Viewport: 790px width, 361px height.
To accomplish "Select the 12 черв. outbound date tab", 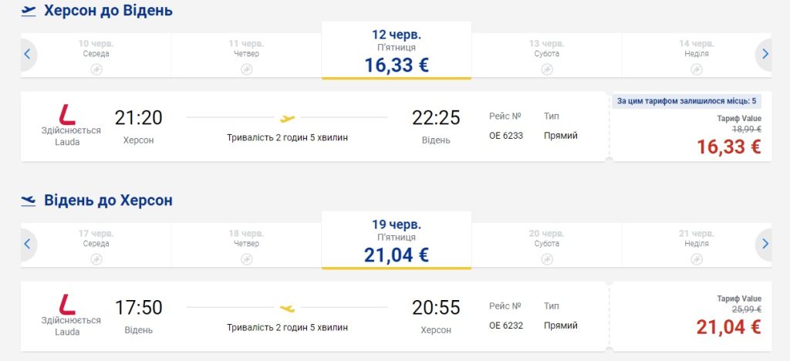I will click(x=396, y=51).
